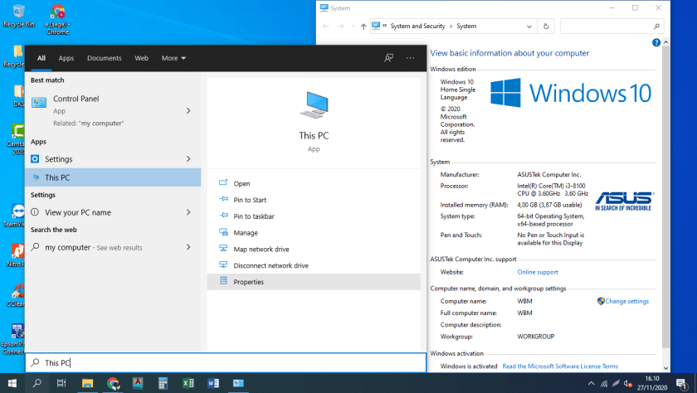Expand arrow next to my computer web result
Viewport: 697px width, 393px height.
coord(188,247)
